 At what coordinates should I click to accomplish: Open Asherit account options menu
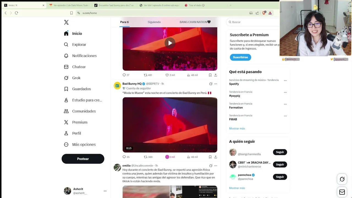[x=105, y=191]
